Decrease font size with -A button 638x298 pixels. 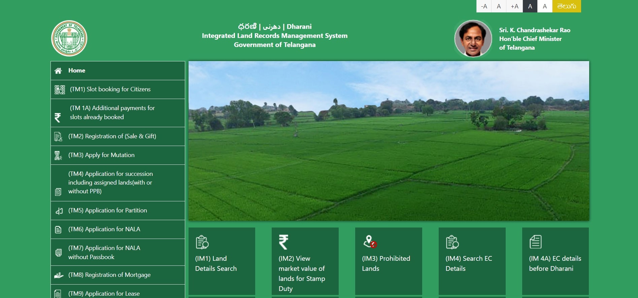(x=484, y=6)
